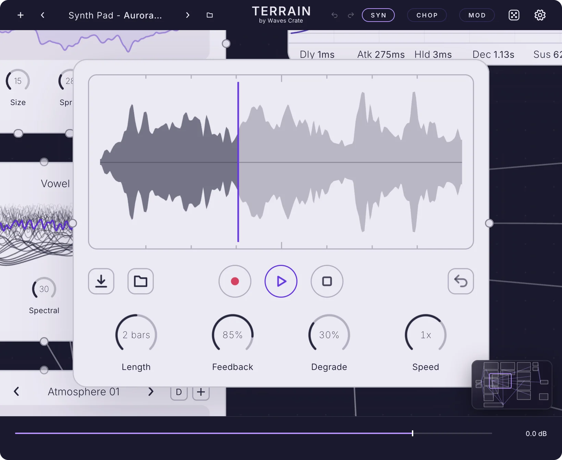This screenshot has width=562, height=460.
Task: Click the Size knob showing 15
Action: click(18, 81)
